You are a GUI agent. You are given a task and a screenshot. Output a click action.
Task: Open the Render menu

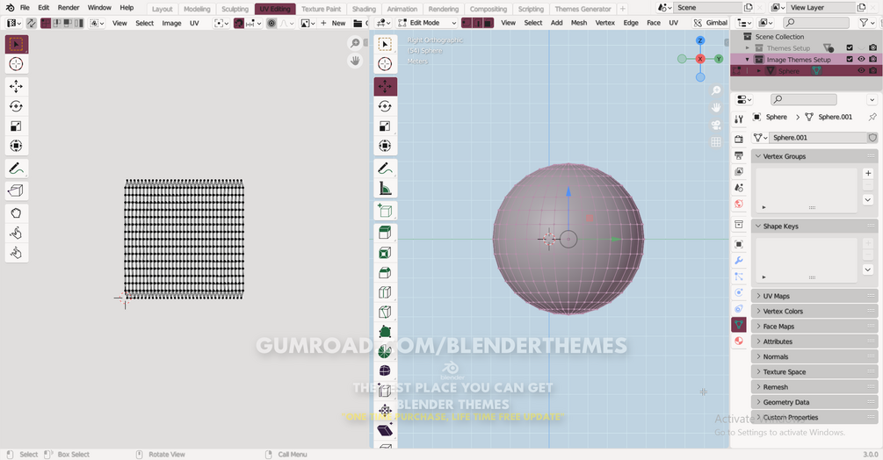pyautogui.click(x=69, y=8)
